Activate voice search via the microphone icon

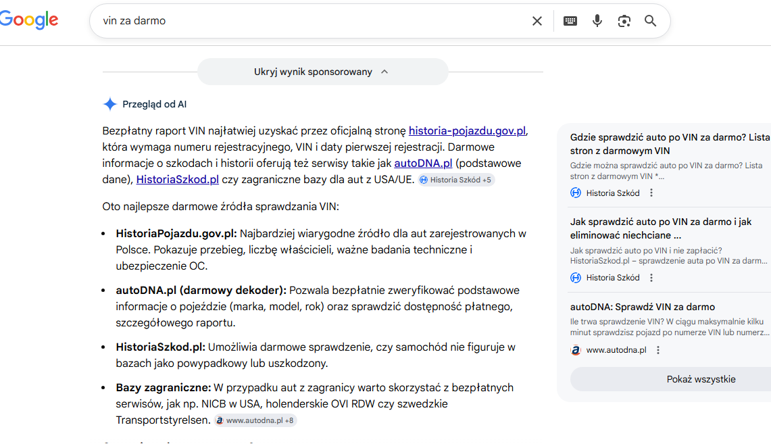click(x=597, y=21)
